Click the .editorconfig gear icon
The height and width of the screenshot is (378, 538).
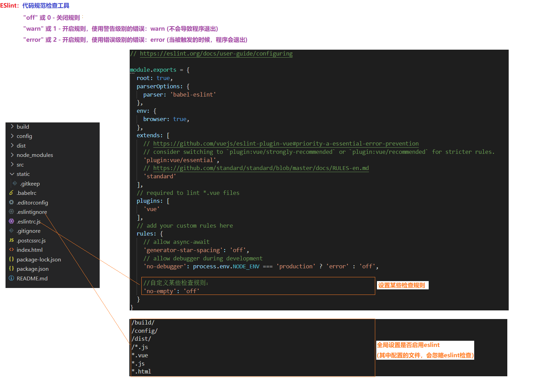(11, 202)
